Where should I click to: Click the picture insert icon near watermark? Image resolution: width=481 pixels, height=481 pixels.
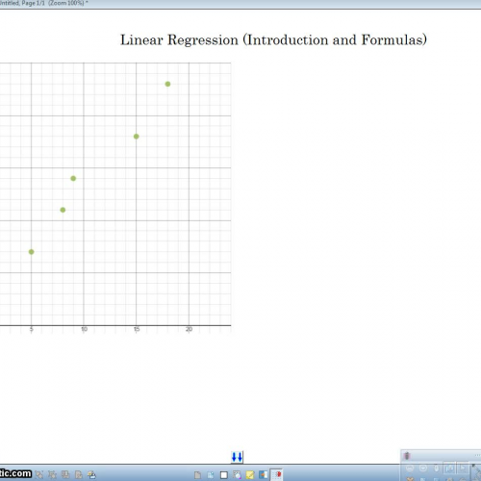[91, 475]
